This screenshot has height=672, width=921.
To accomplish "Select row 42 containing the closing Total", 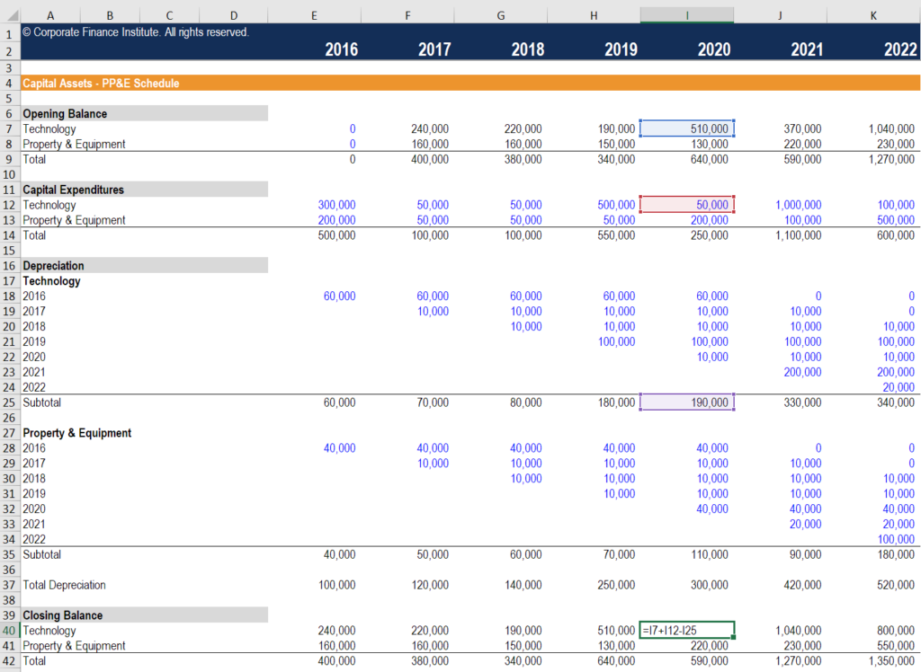I will [x=10, y=660].
